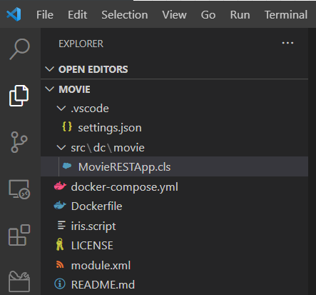This screenshot has height=295, width=316.
Task: Open the toolbox icon in activity bar
Action: (x=19, y=281)
